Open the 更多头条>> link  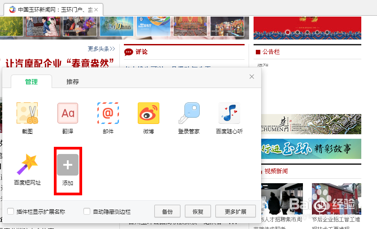click(101, 49)
